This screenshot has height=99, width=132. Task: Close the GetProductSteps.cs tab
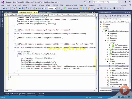pos(37,12)
